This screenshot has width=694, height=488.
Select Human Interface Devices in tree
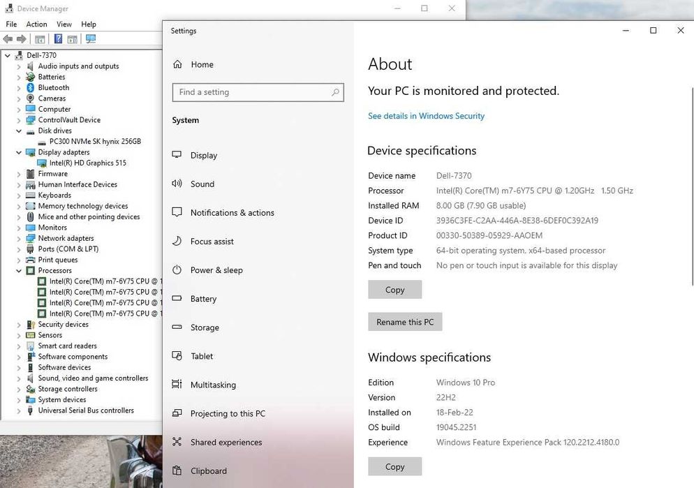pos(77,184)
